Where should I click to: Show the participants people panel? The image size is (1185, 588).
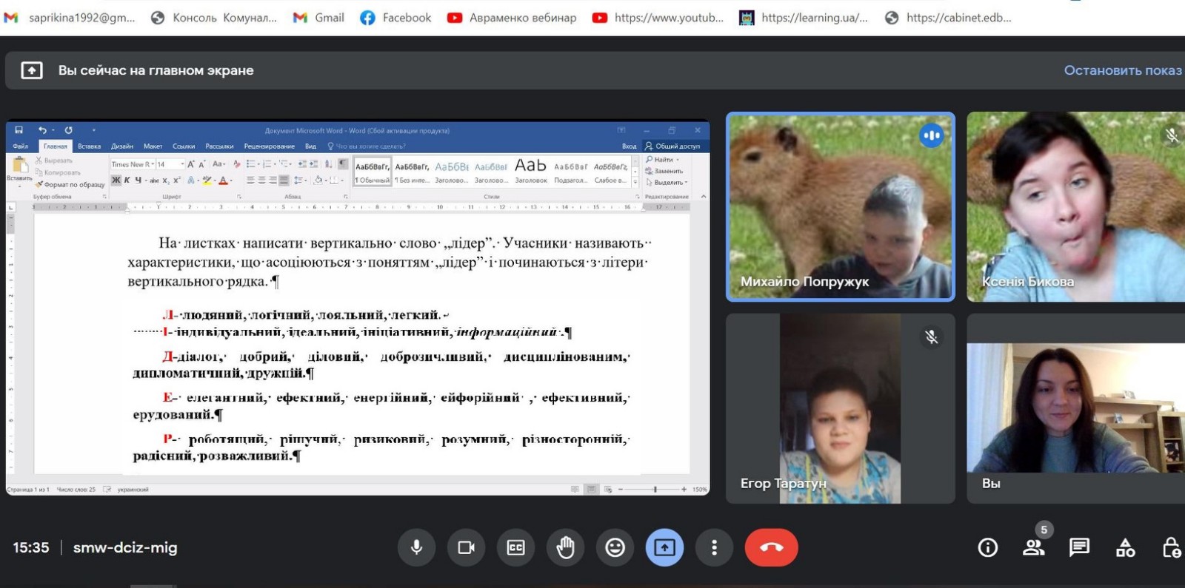(x=1033, y=547)
